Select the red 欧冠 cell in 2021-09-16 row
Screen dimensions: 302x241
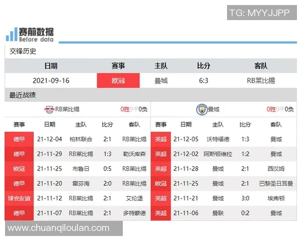tap(118, 80)
